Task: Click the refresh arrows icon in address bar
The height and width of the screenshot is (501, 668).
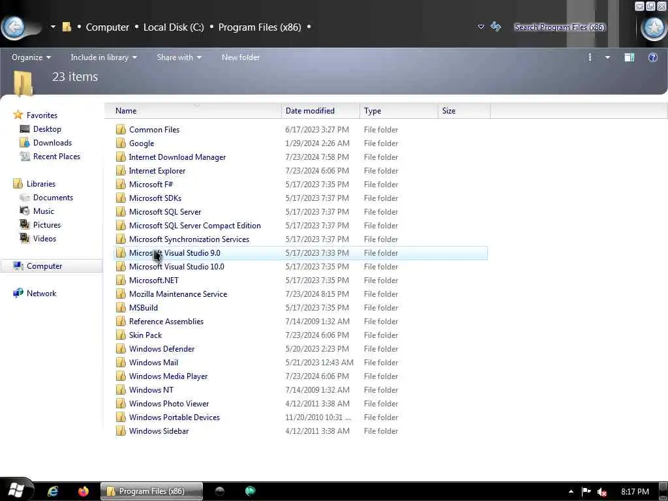Action: click(x=496, y=26)
